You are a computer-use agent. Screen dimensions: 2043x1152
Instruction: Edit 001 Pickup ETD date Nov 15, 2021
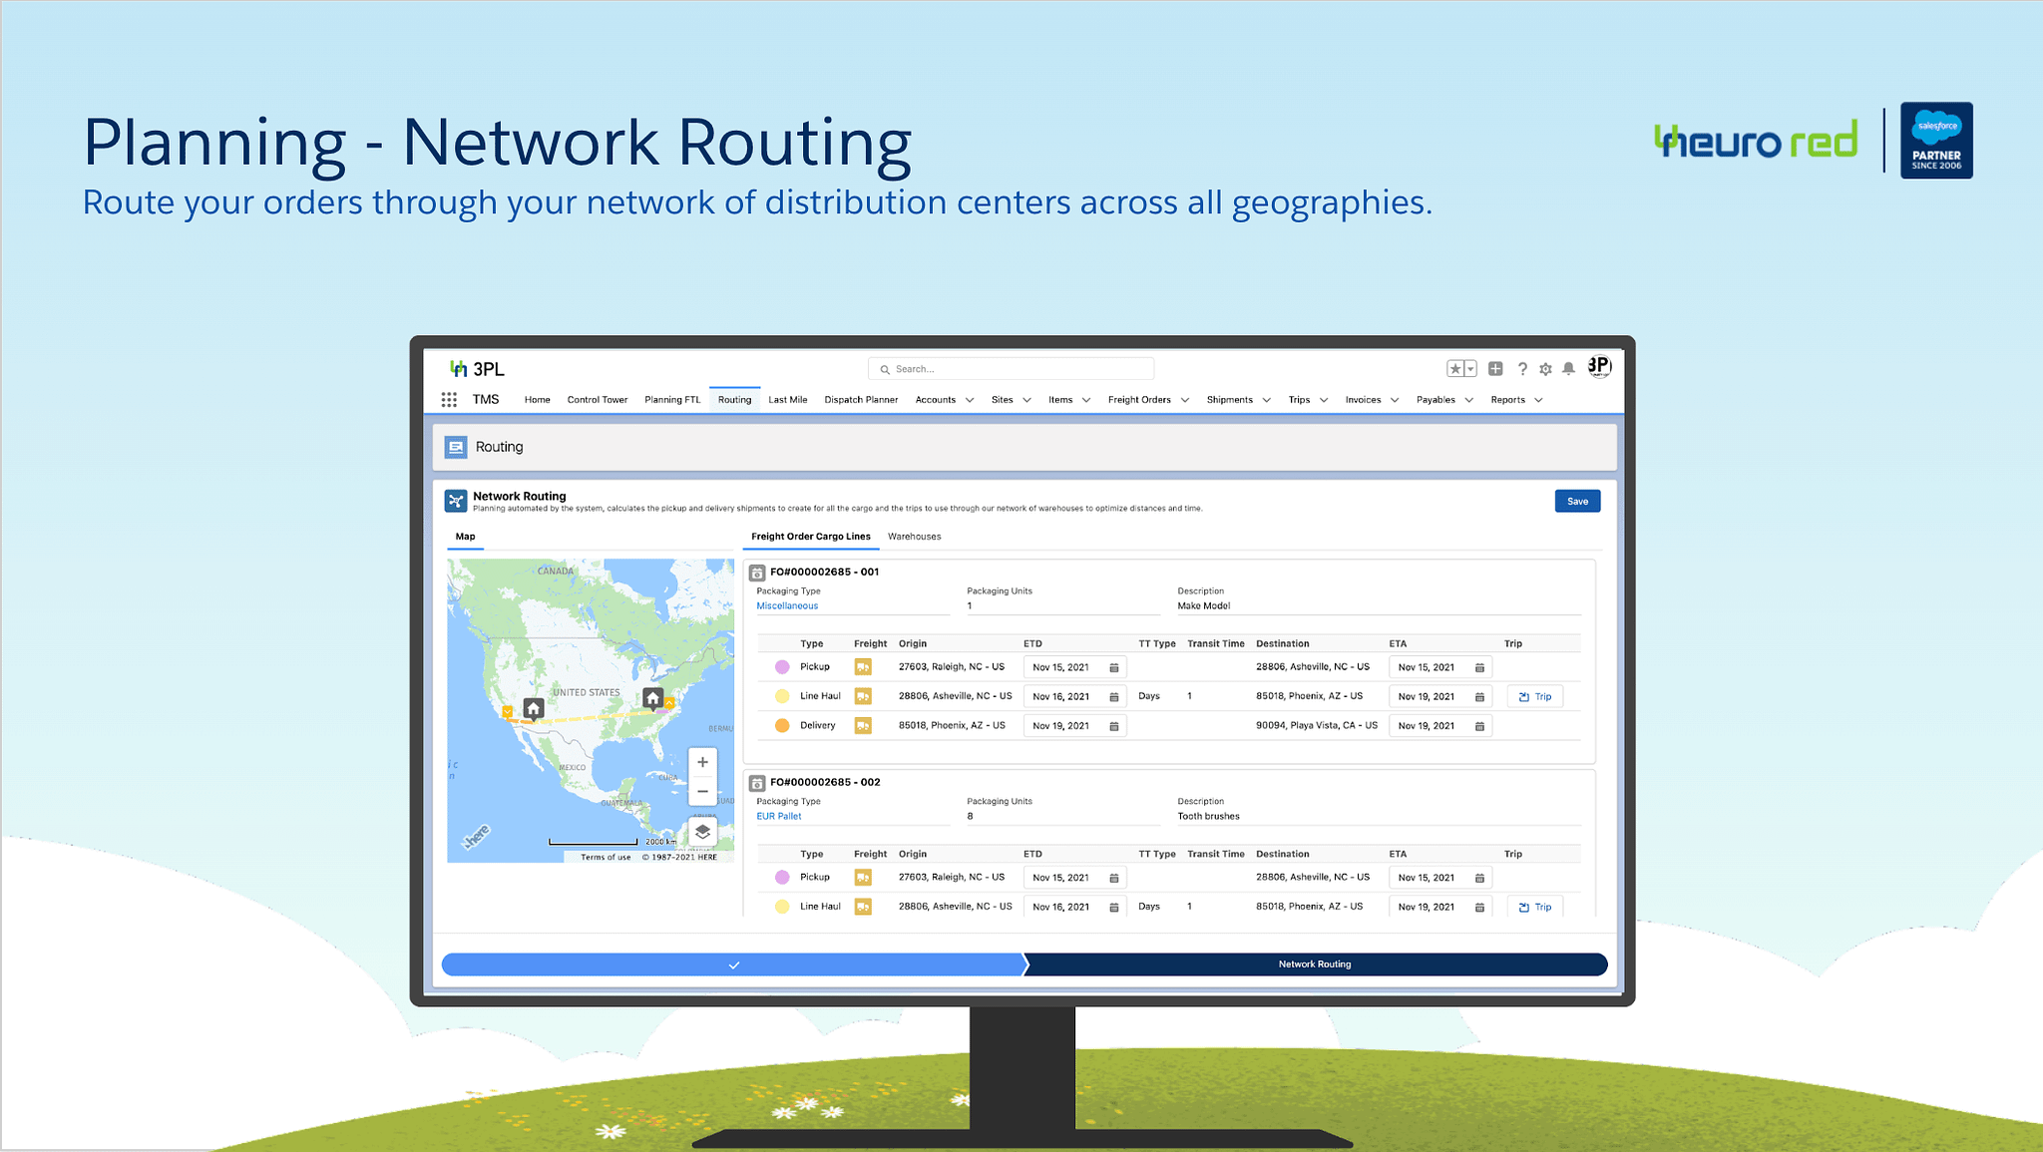[1074, 667]
